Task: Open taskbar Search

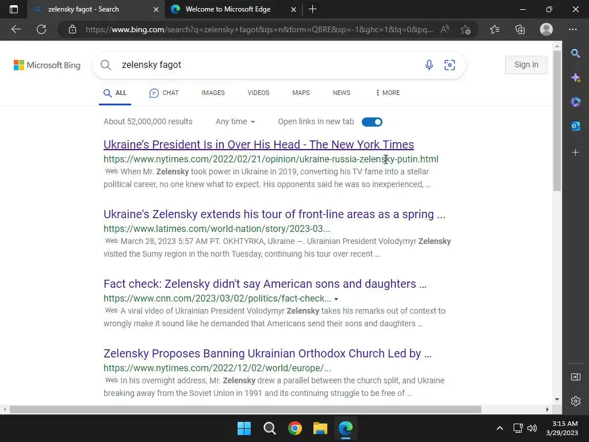Action: pos(270,428)
